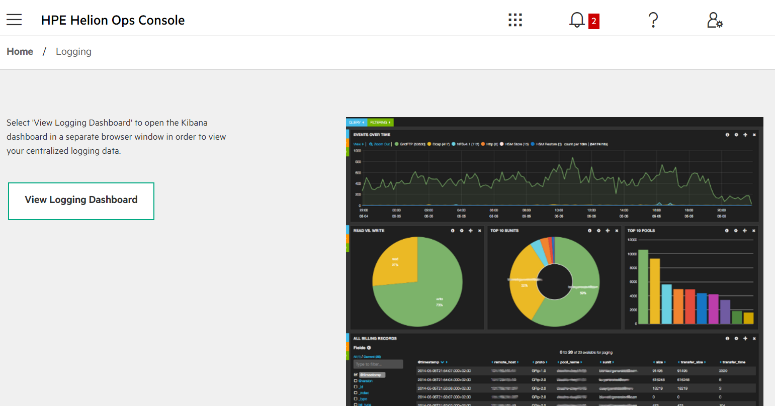This screenshot has height=406, width=775.
Task: Click the HPE Helion Ops Console title
Action: coord(113,20)
